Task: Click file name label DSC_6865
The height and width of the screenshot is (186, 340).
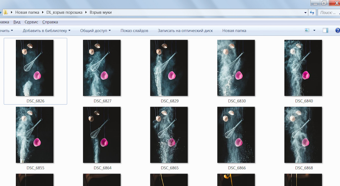Action: pos(170,168)
